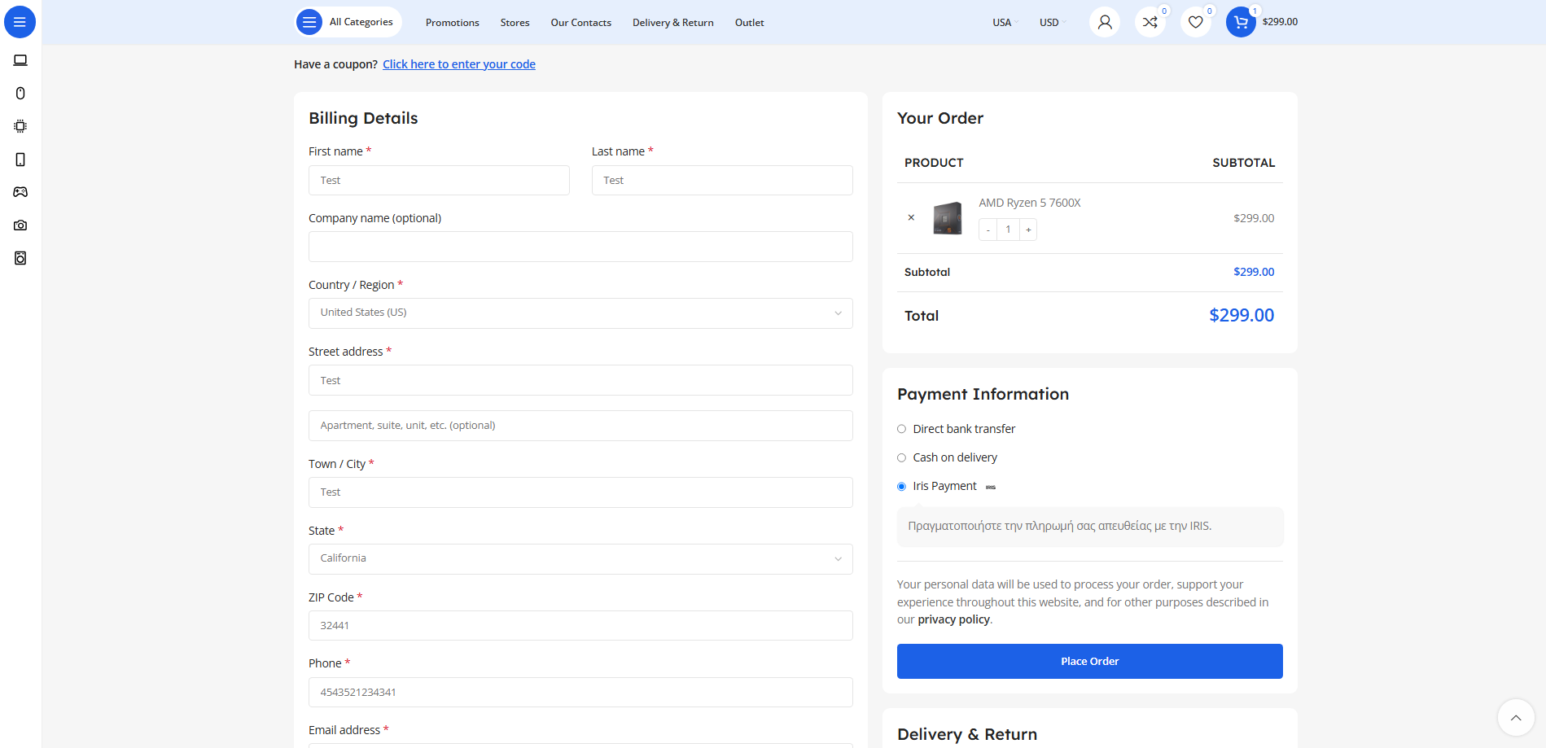Screen dimensions: 1546x748
Task: Open the compare products shuffle icon
Action: (1150, 22)
